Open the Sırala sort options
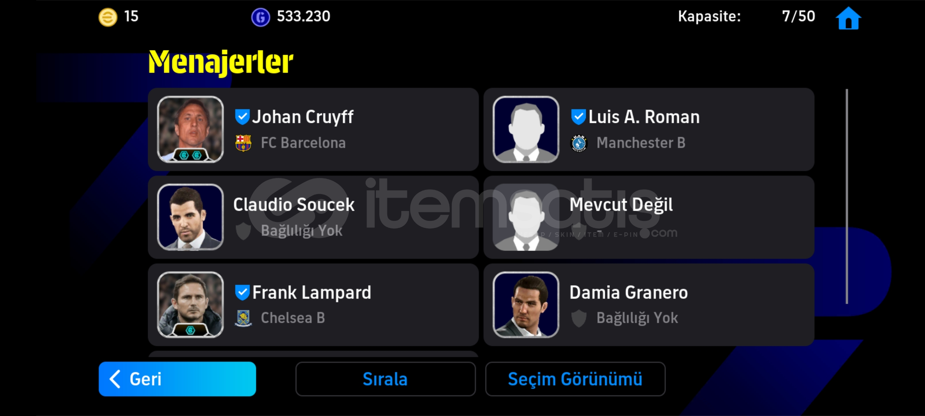The height and width of the screenshot is (416, 925). click(385, 379)
